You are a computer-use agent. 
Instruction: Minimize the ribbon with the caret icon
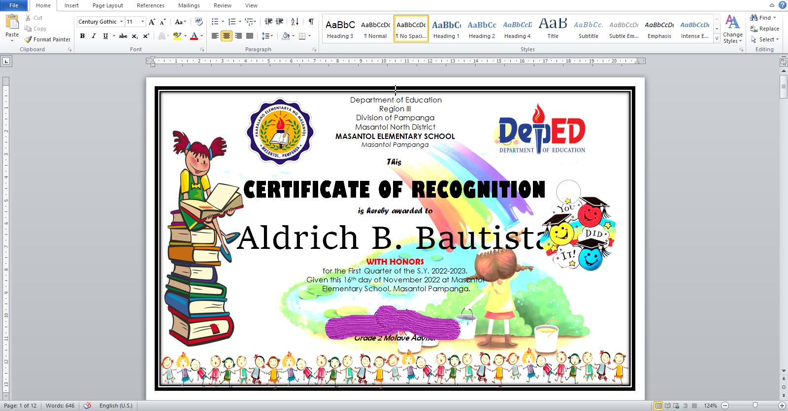[772, 5]
